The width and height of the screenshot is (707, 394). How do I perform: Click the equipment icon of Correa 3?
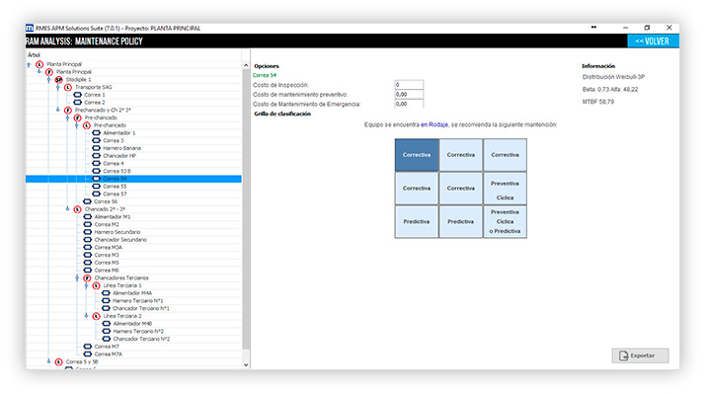point(96,140)
